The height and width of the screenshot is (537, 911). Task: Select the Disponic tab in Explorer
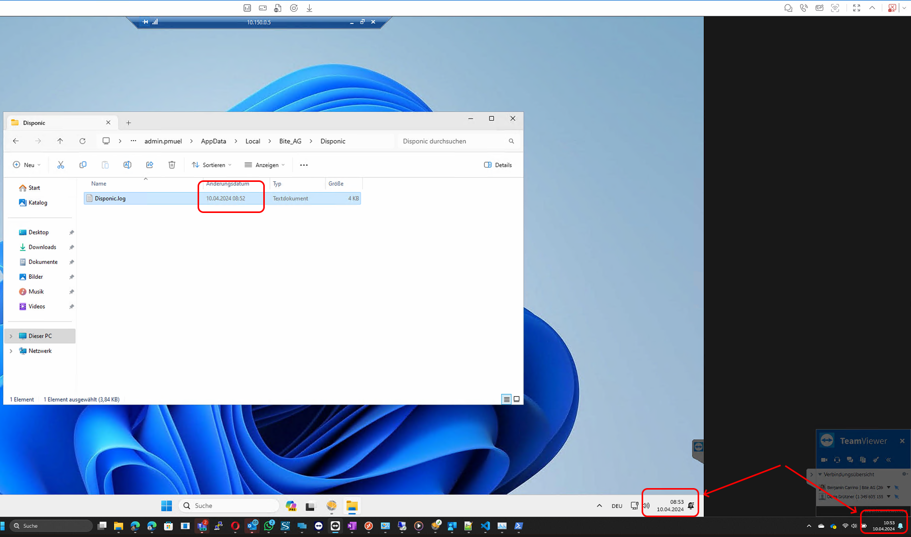coord(61,122)
